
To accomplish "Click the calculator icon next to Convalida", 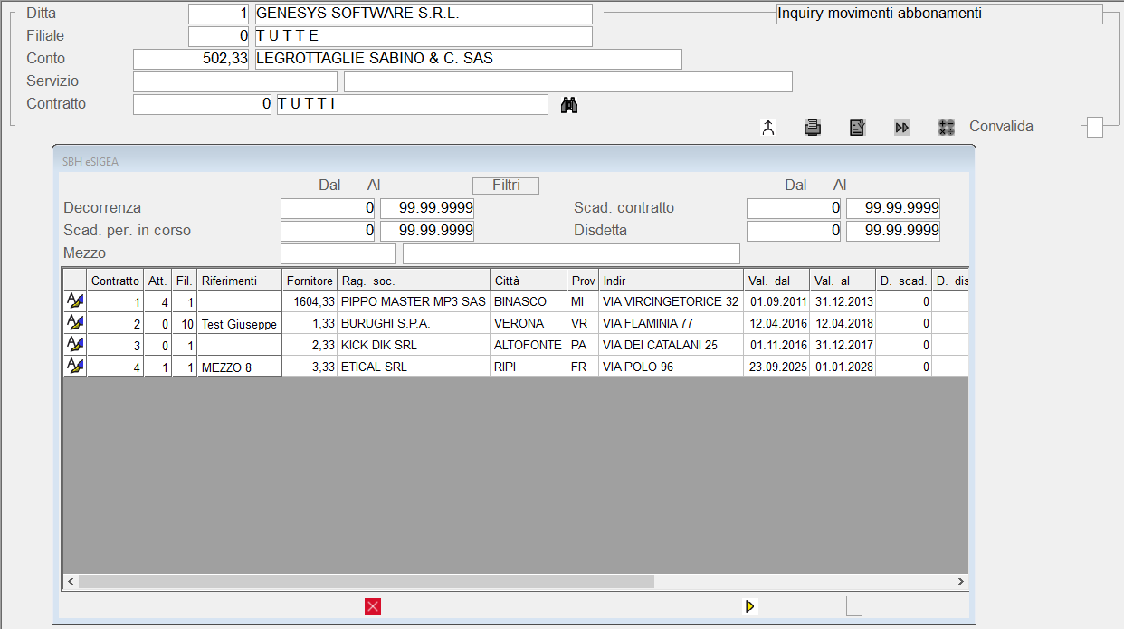I will (x=947, y=128).
